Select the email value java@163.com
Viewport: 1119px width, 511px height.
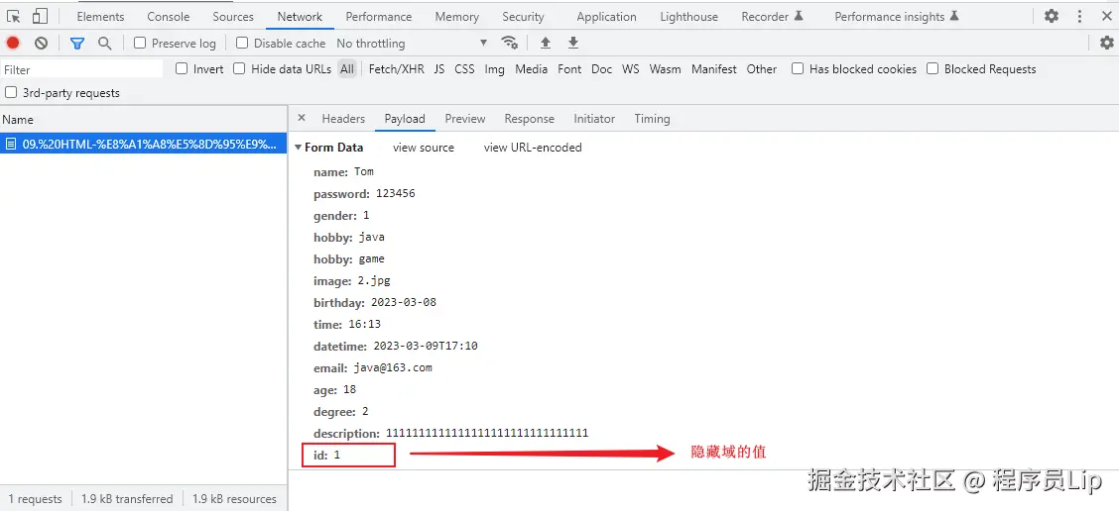[x=393, y=367]
